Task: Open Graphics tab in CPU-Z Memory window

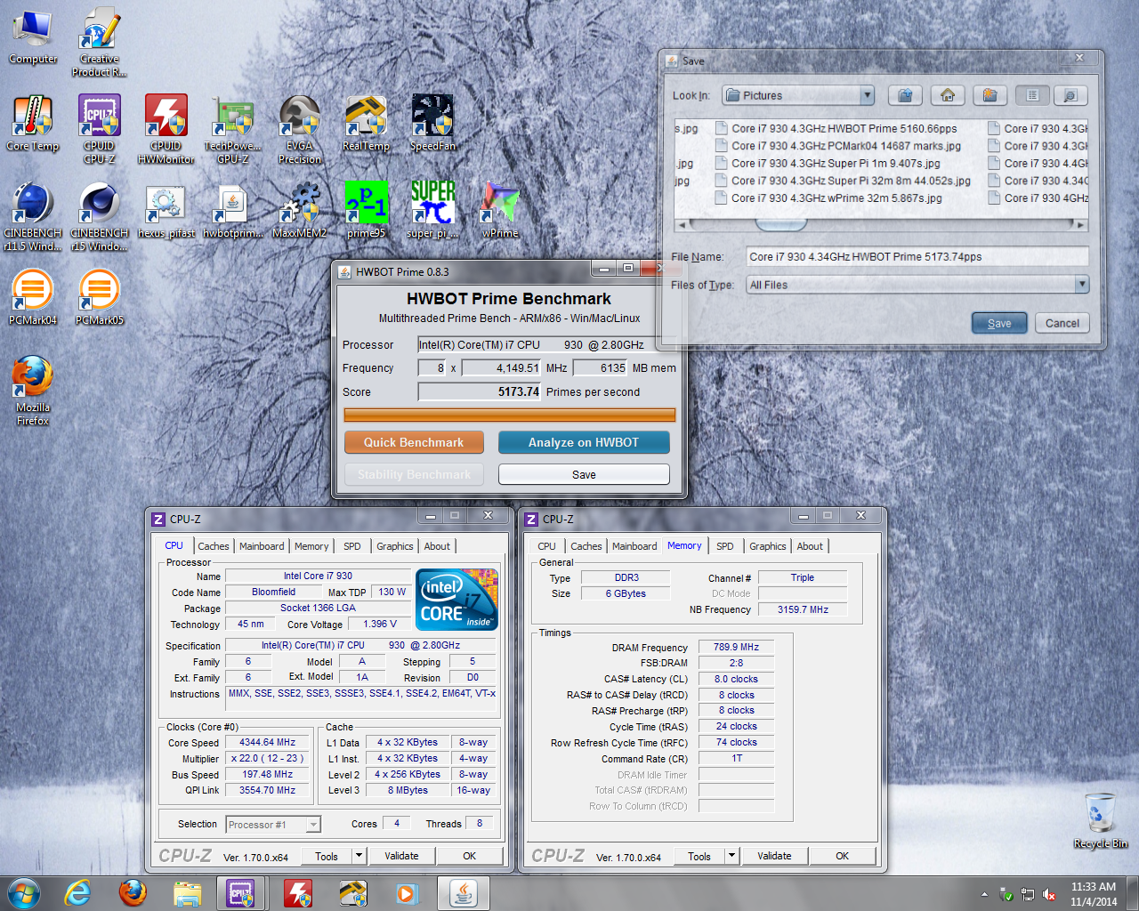Action: (767, 546)
